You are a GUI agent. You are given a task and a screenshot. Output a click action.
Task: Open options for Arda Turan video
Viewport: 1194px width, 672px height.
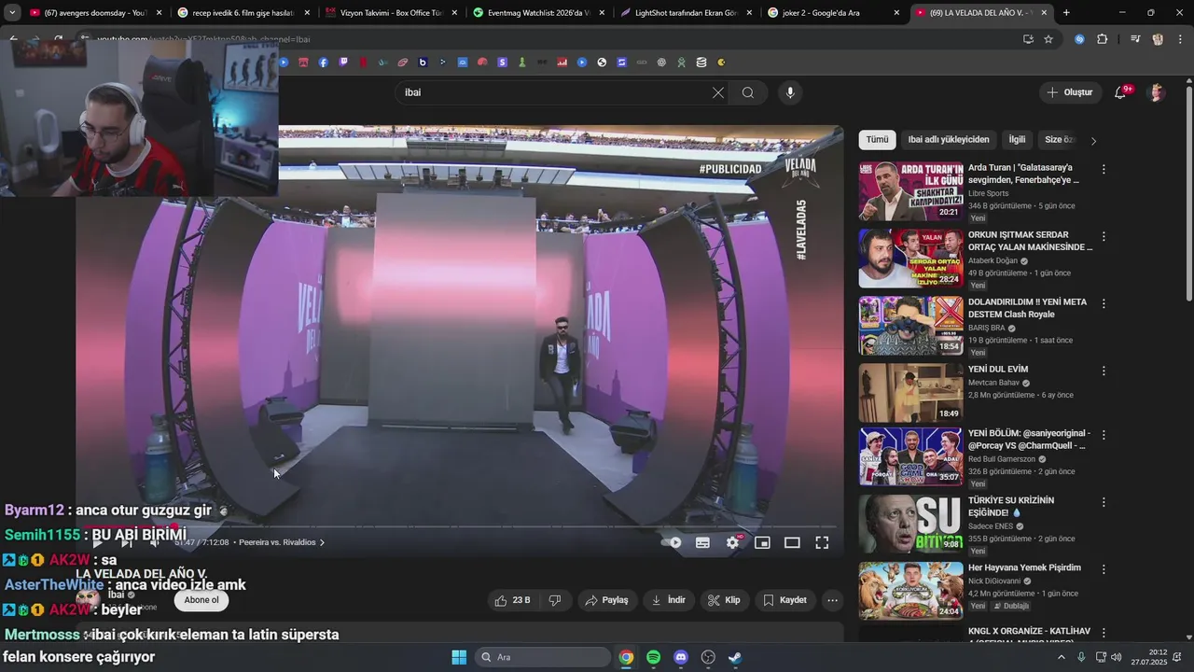1104,170
